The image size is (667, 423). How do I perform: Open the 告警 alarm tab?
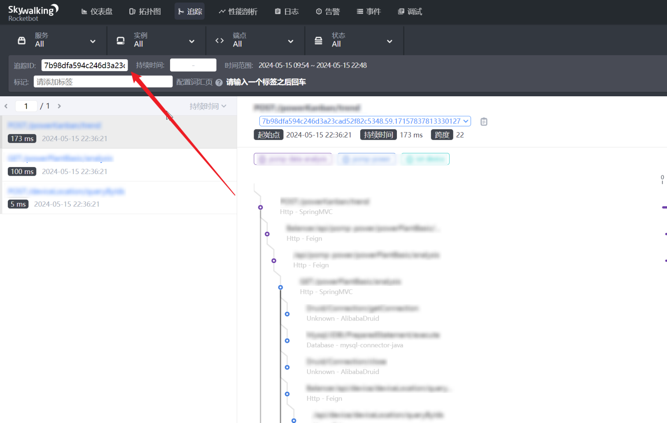pyautogui.click(x=328, y=12)
